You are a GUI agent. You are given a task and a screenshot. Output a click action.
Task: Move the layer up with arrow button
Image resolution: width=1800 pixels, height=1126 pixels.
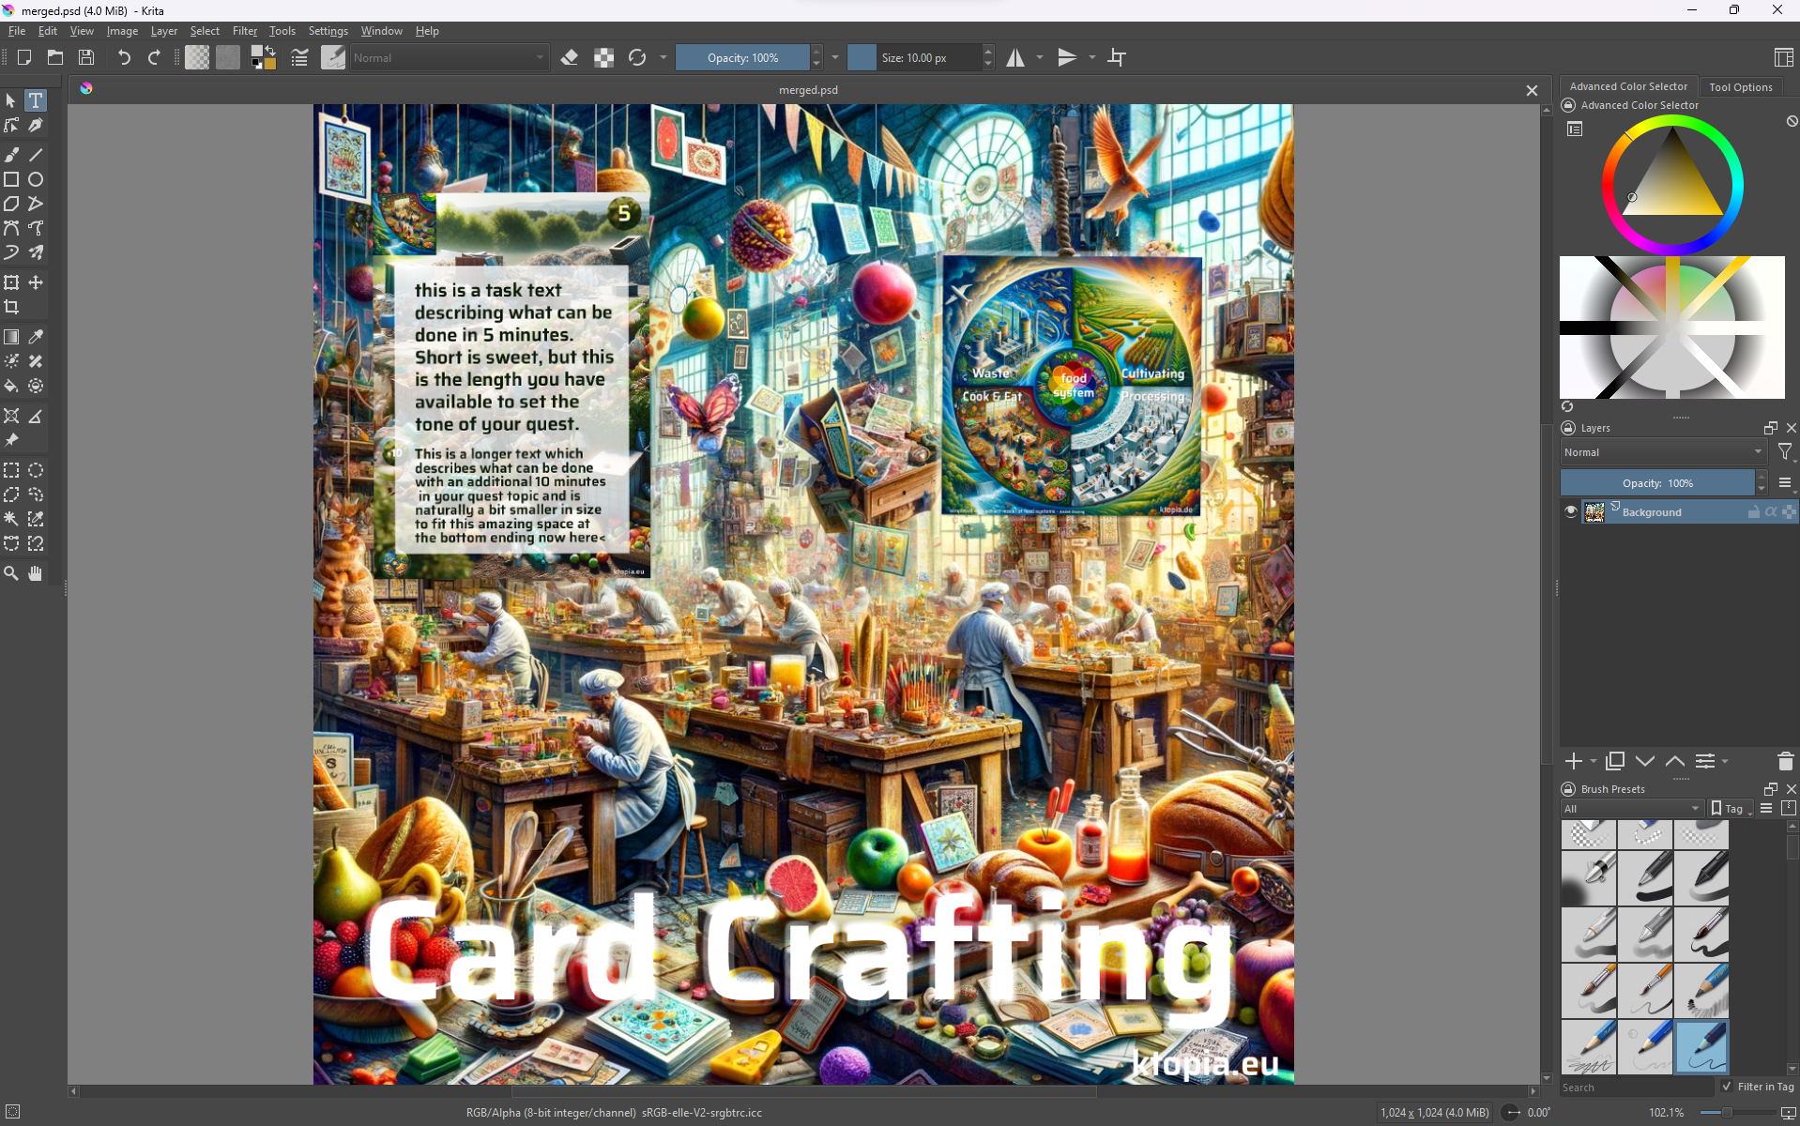tap(1675, 761)
